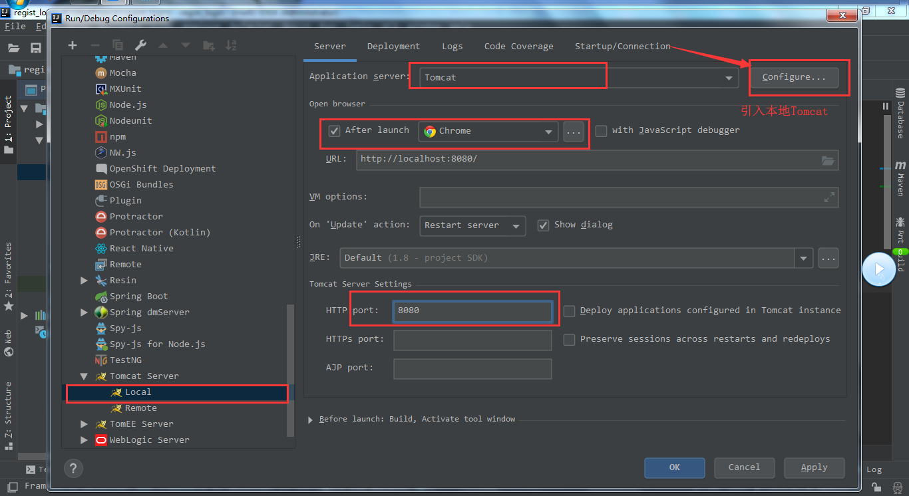Click the HTTPs port input field
909x496 pixels.
click(472, 340)
